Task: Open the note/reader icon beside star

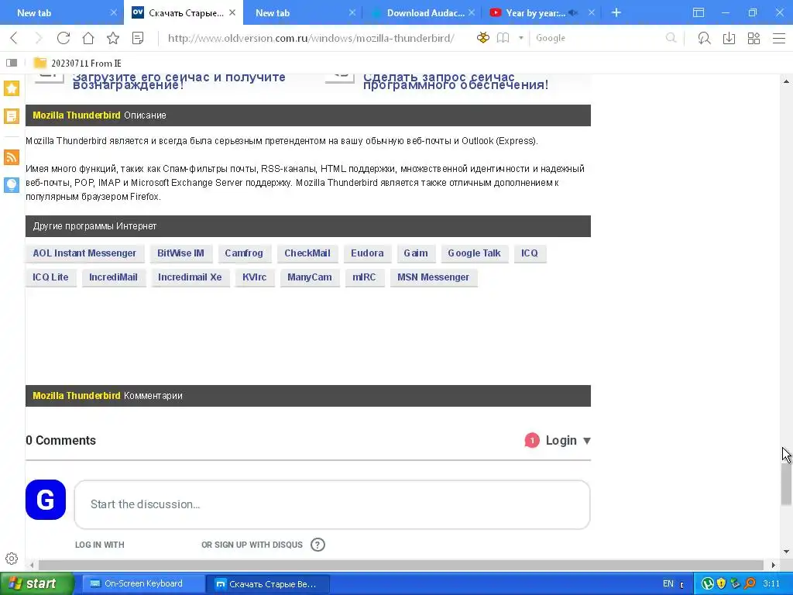Action: pyautogui.click(x=138, y=38)
